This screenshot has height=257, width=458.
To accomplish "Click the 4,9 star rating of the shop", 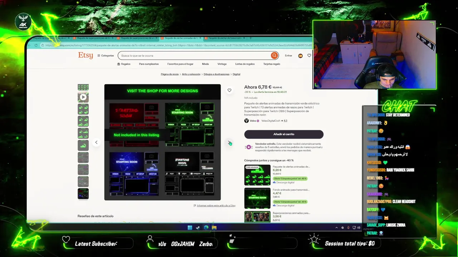I will coord(285,121).
